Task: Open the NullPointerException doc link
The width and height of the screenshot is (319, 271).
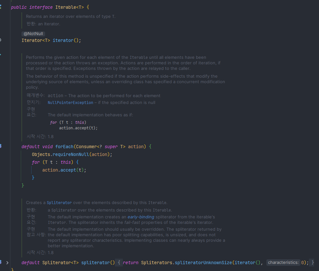Action: tap(70, 103)
